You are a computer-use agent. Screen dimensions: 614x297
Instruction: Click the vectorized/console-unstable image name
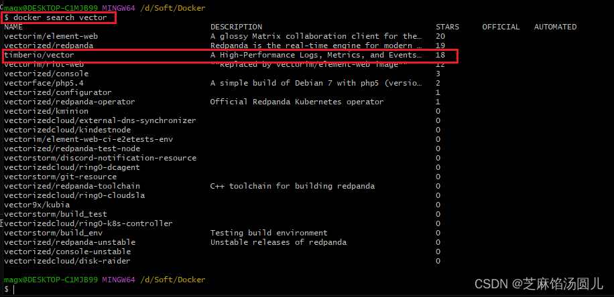tap(67, 252)
